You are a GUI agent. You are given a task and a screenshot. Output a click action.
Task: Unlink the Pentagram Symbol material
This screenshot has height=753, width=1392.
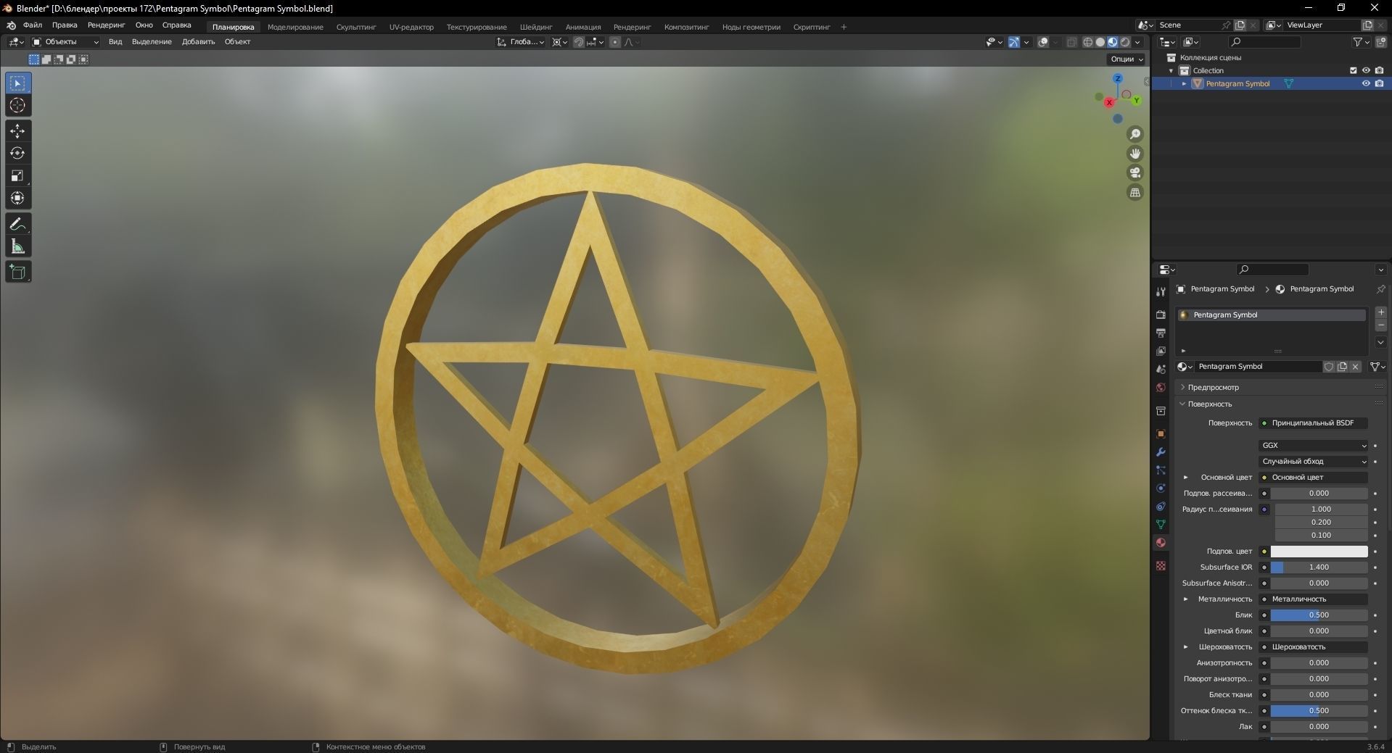pyautogui.click(x=1355, y=367)
